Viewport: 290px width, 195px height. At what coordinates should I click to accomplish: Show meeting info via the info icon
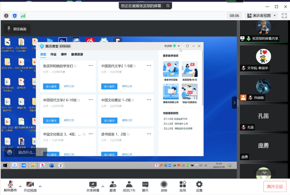[6, 16]
